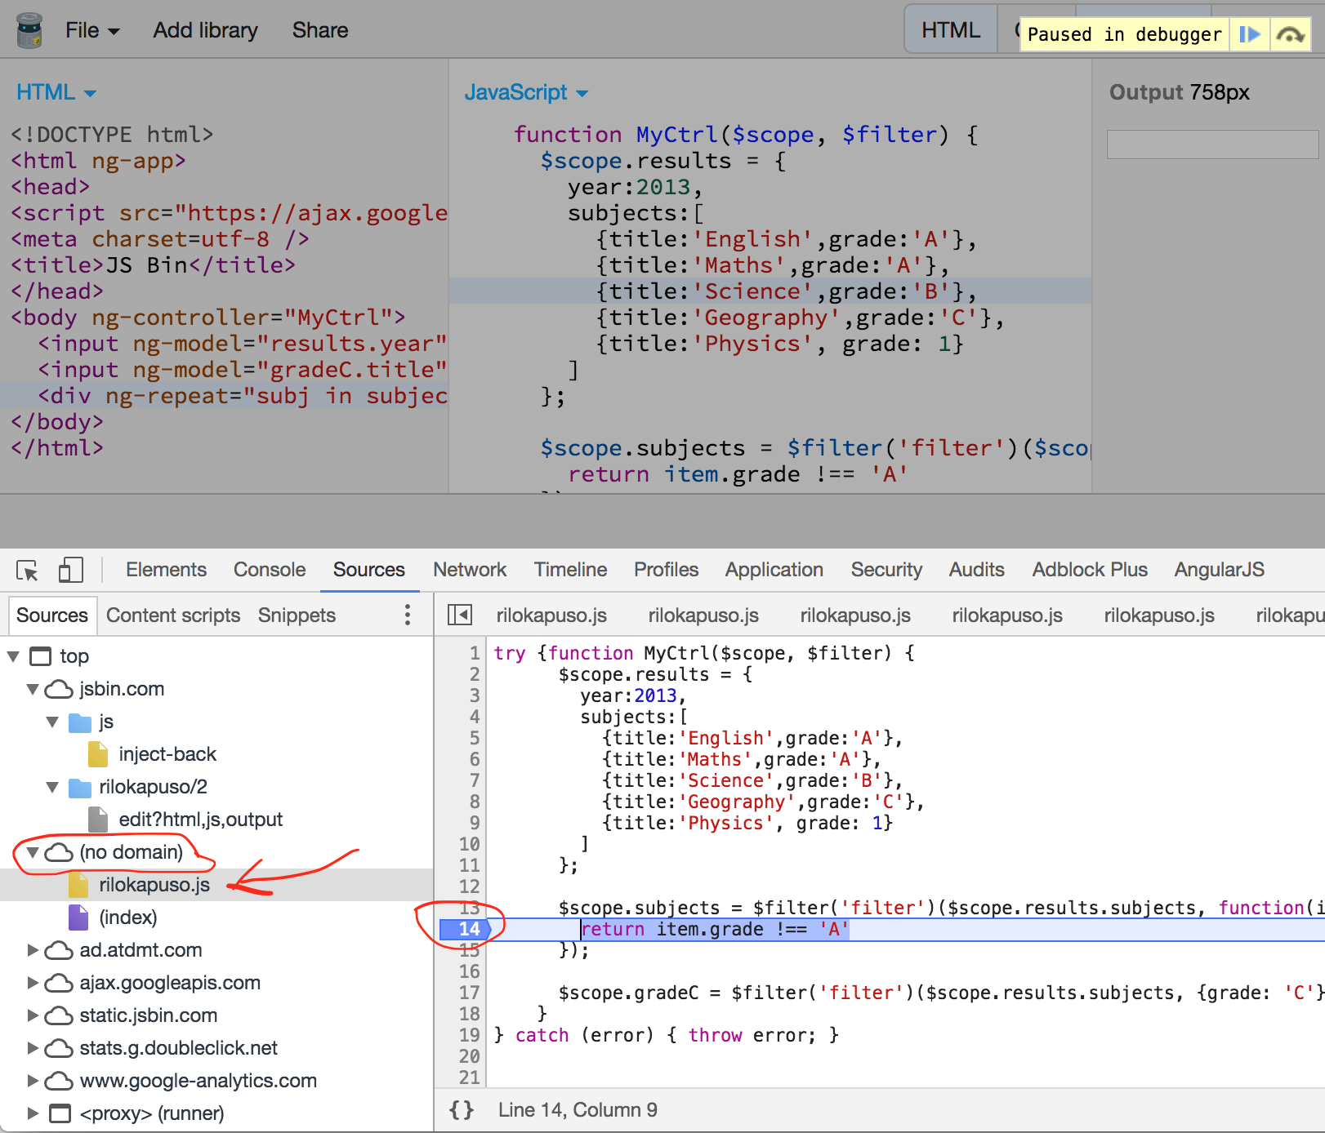The height and width of the screenshot is (1133, 1325).
Task: Click the Science line in JavaScript editor
Action: pyautogui.click(x=770, y=291)
